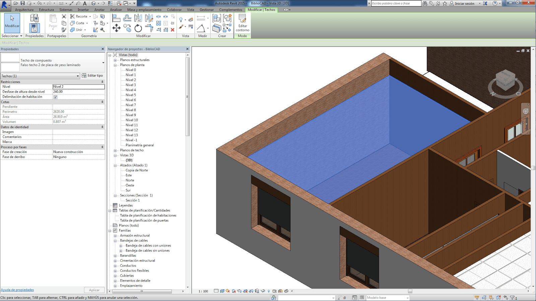Screen dimensions: 536x301
Task: Click the red Delete X icon
Action: coord(173,30)
